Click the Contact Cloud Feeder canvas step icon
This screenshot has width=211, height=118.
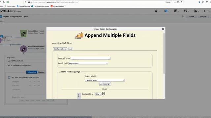click(23, 33)
